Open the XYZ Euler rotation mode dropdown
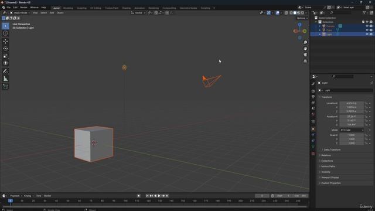 click(x=352, y=130)
